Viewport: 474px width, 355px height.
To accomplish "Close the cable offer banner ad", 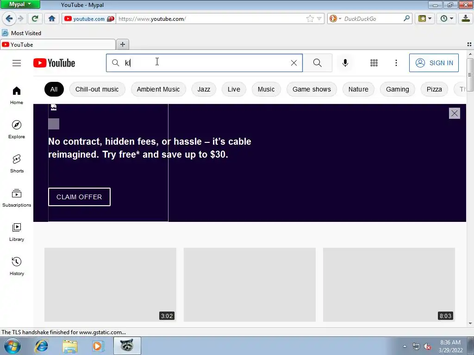I will pos(455,113).
